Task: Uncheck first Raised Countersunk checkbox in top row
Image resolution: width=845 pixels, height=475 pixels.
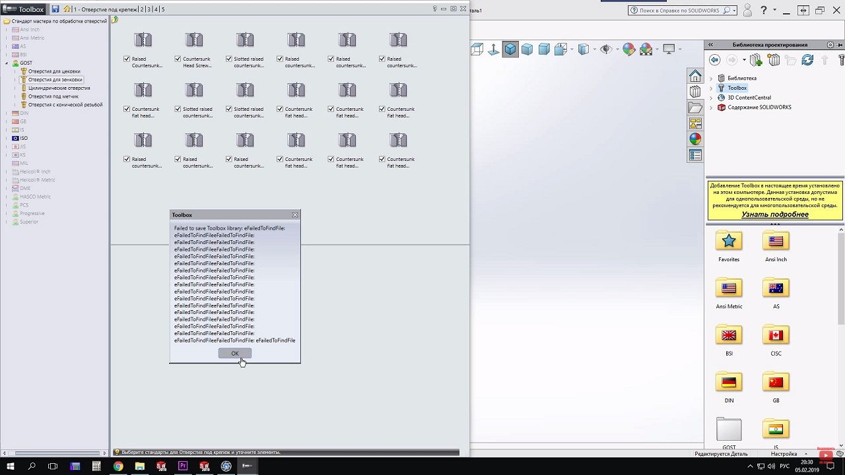Action: click(x=127, y=59)
